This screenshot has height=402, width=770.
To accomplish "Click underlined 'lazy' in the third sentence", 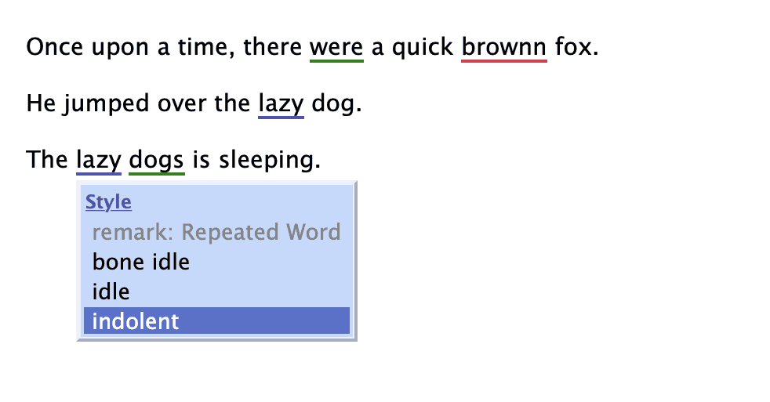I will tap(99, 160).
